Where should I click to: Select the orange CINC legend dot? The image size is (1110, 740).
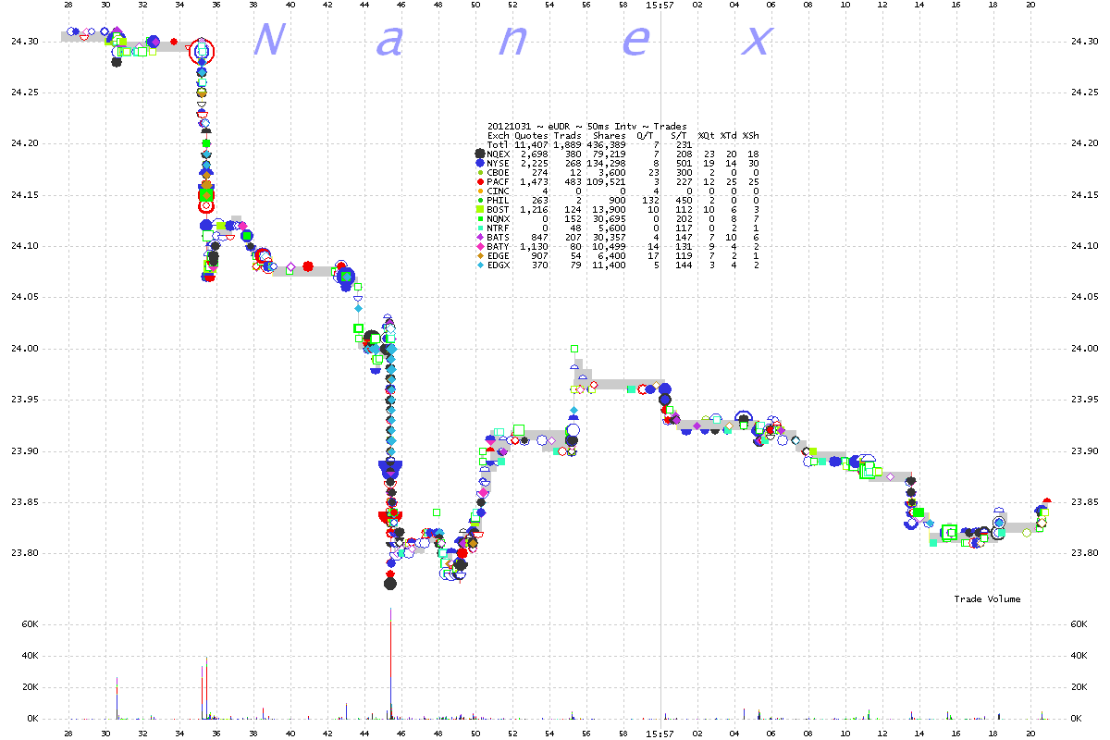pyautogui.click(x=479, y=191)
